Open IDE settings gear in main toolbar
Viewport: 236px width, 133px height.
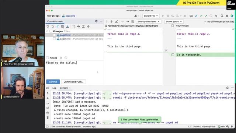pyautogui.click(x=227, y=16)
